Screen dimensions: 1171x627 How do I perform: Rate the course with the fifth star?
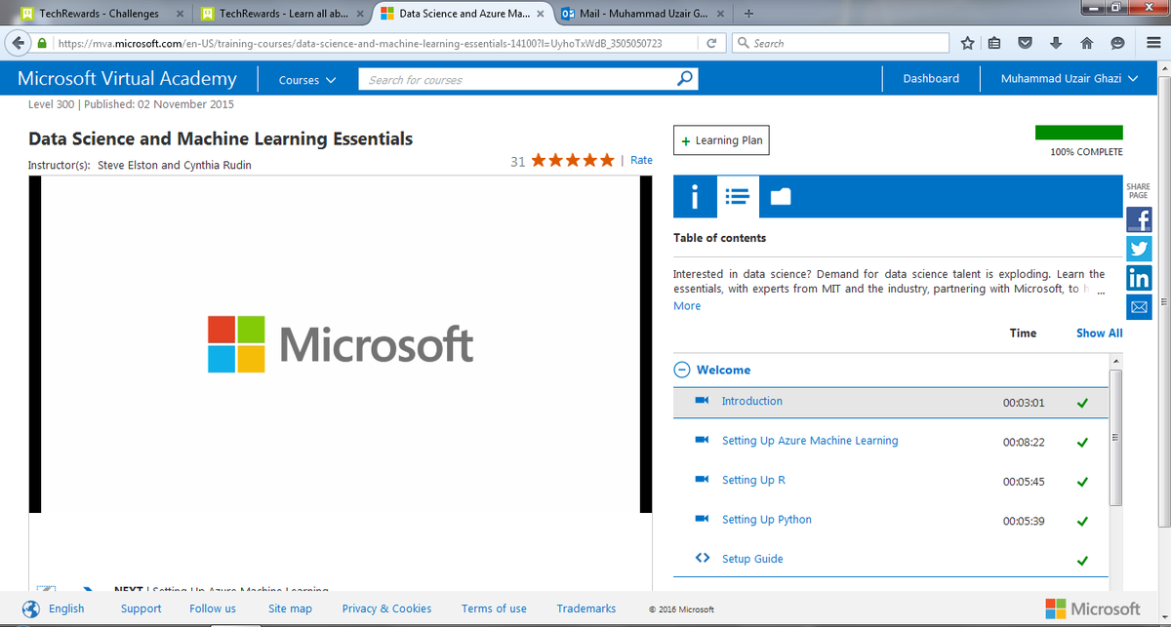(606, 160)
